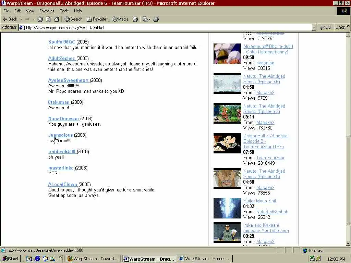Open DragonBall Z Abridged Episode 2 thumbnail
This screenshot has width=351, height=263.
(x=227, y=143)
